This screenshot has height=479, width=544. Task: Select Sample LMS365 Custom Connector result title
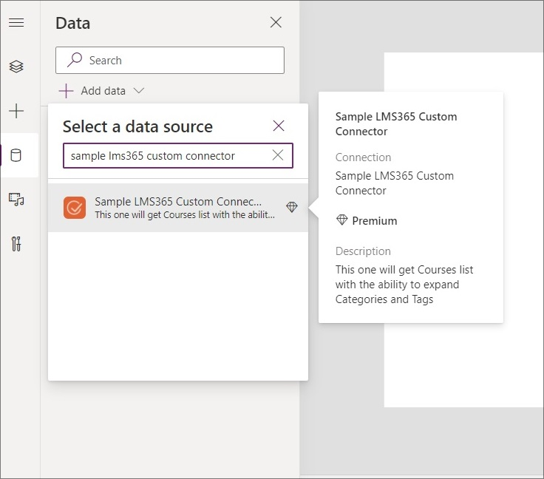coord(178,202)
